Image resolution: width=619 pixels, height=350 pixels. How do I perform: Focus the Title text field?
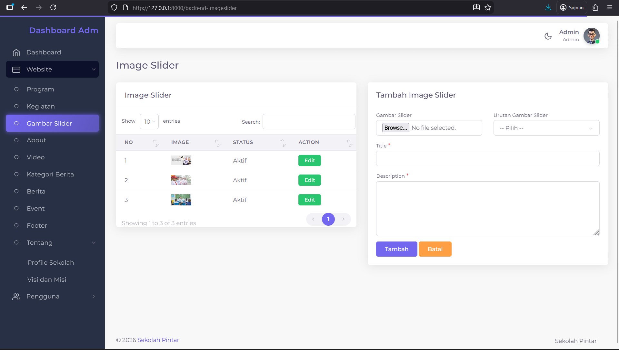click(487, 158)
